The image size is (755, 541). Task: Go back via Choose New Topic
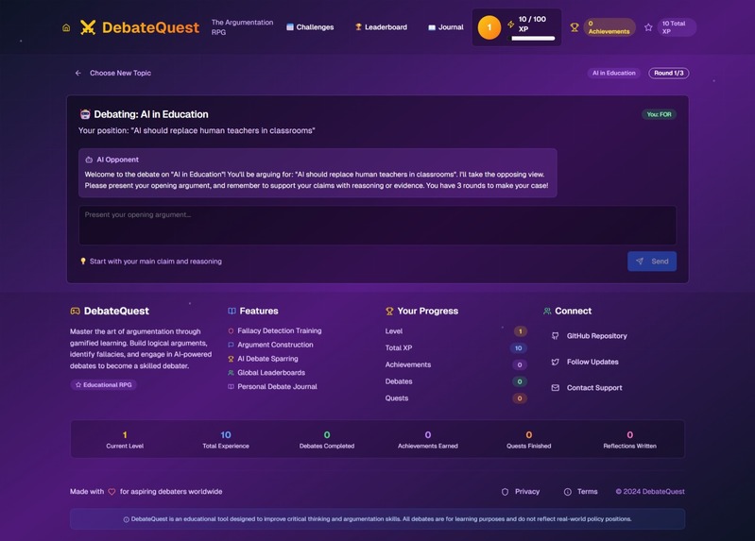pyautogui.click(x=120, y=73)
